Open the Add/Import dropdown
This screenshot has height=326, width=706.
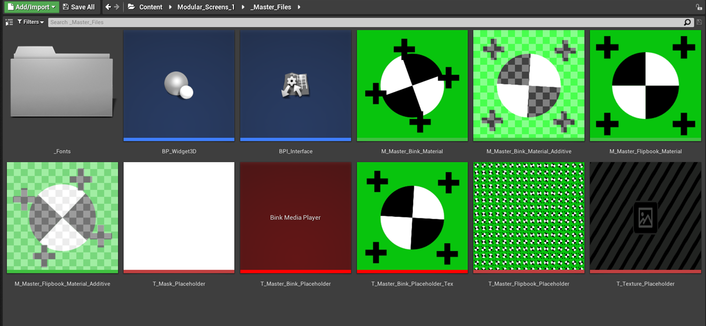click(x=31, y=7)
